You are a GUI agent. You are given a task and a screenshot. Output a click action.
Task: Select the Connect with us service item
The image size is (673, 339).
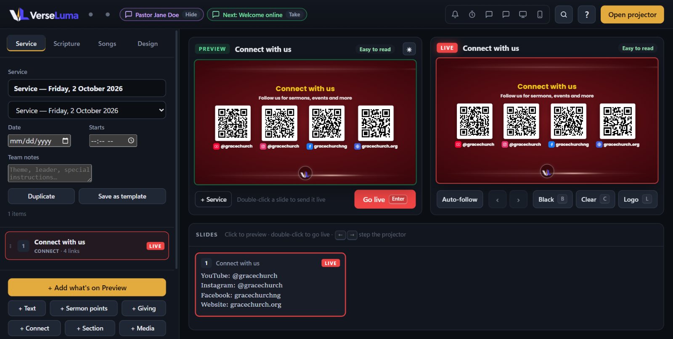coord(87,246)
